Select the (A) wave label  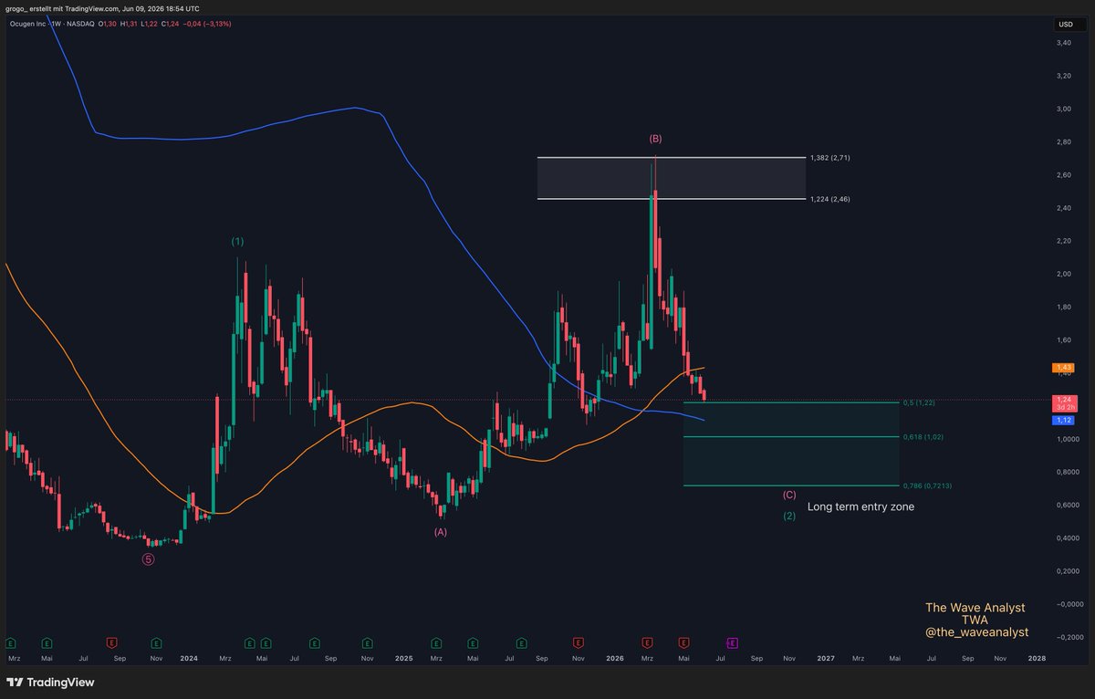pos(441,531)
